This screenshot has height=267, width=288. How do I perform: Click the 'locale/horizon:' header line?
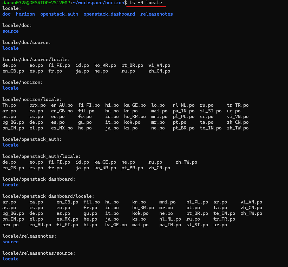point(23,82)
